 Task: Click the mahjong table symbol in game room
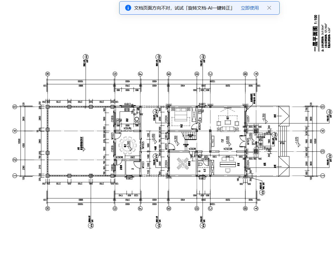click(x=183, y=164)
